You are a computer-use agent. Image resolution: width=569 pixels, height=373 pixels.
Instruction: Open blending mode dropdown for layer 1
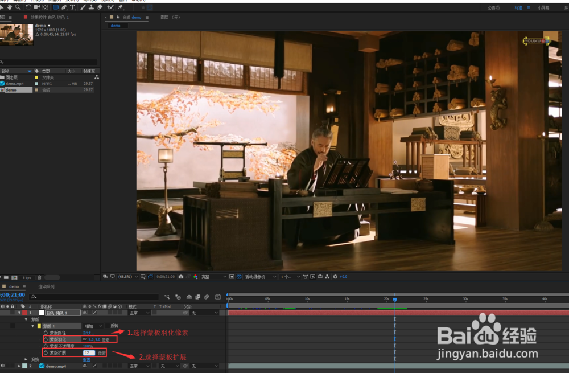point(139,313)
